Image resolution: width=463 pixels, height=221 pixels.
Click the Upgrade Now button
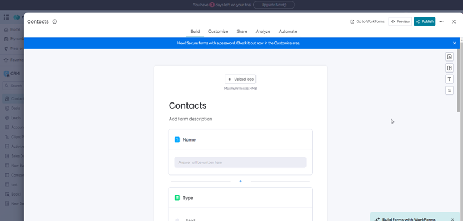point(274,5)
